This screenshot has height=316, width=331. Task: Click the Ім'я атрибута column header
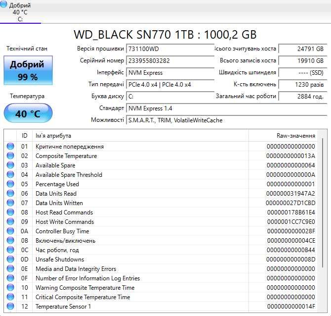141,136
